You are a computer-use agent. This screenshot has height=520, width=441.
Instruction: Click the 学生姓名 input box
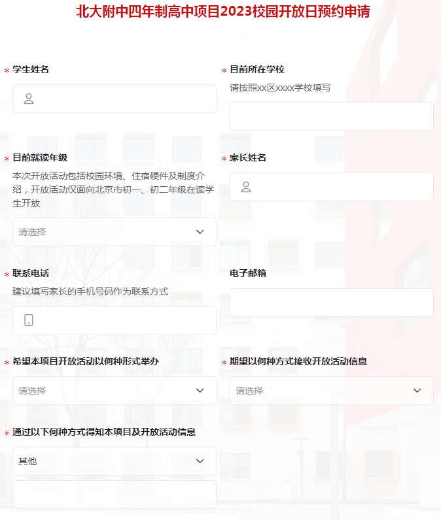115,99
